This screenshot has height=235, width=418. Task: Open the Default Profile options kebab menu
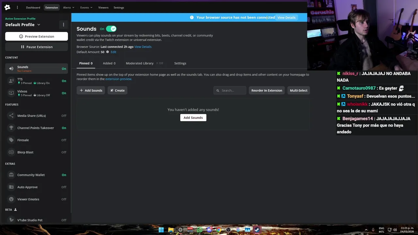63,24
